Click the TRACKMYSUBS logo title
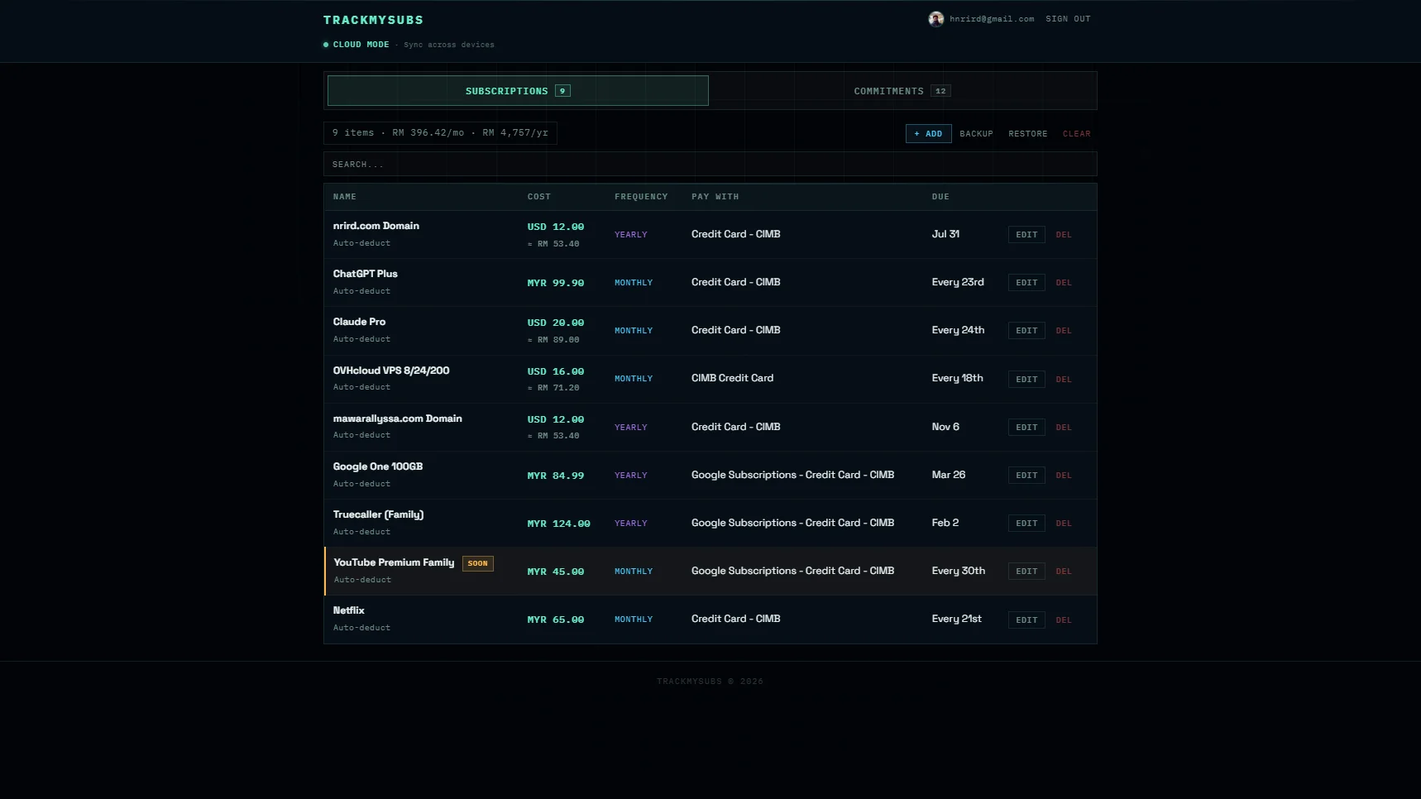The width and height of the screenshot is (1421, 799). click(373, 20)
